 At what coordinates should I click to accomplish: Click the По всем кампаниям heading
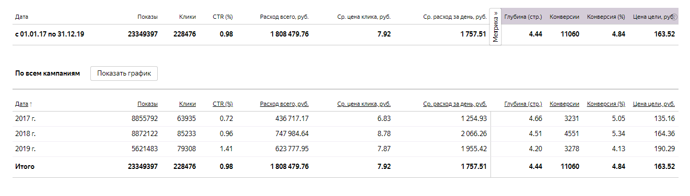[x=48, y=73]
